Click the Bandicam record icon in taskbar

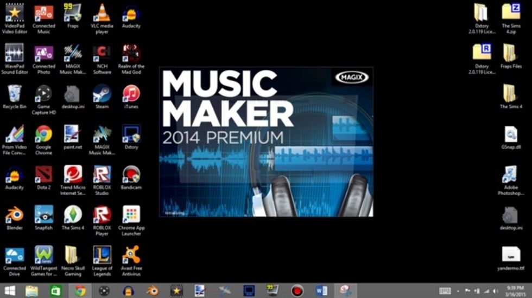tap(297, 290)
